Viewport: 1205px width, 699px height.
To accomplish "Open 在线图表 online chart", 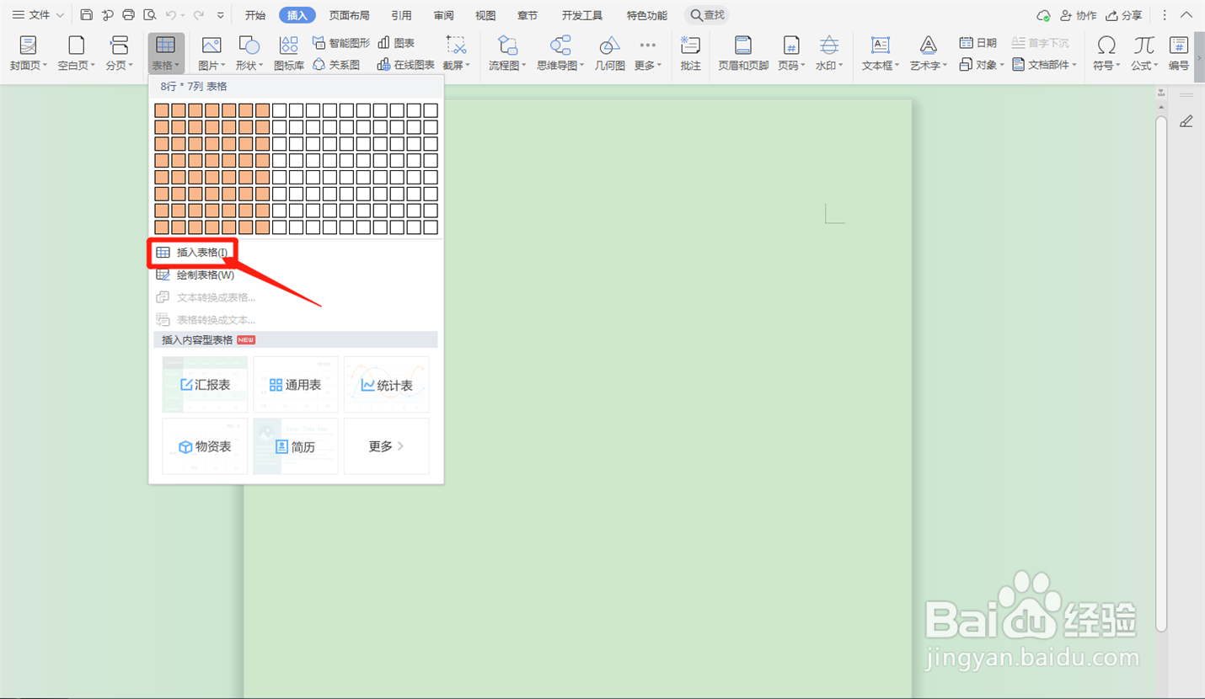I will pyautogui.click(x=406, y=65).
